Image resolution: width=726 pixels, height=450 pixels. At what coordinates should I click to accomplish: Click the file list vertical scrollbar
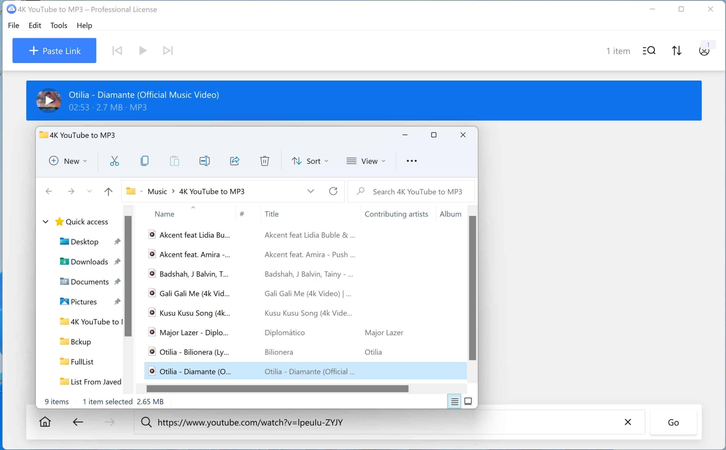click(x=472, y=288)
